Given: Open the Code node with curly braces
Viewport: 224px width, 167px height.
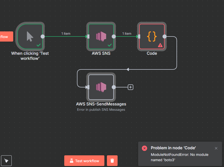Looking at the screenshot, I should click(x=152, y=36).
